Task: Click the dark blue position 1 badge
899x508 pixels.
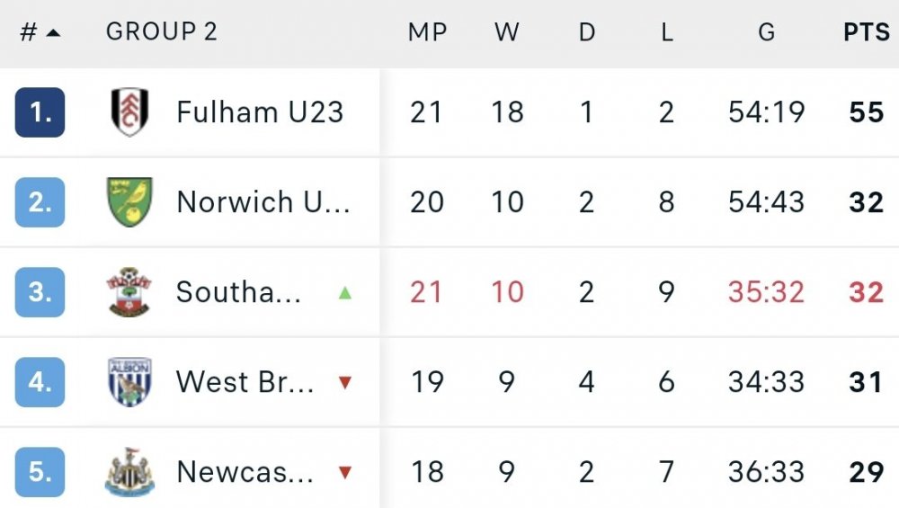Action: coord(40,112)
